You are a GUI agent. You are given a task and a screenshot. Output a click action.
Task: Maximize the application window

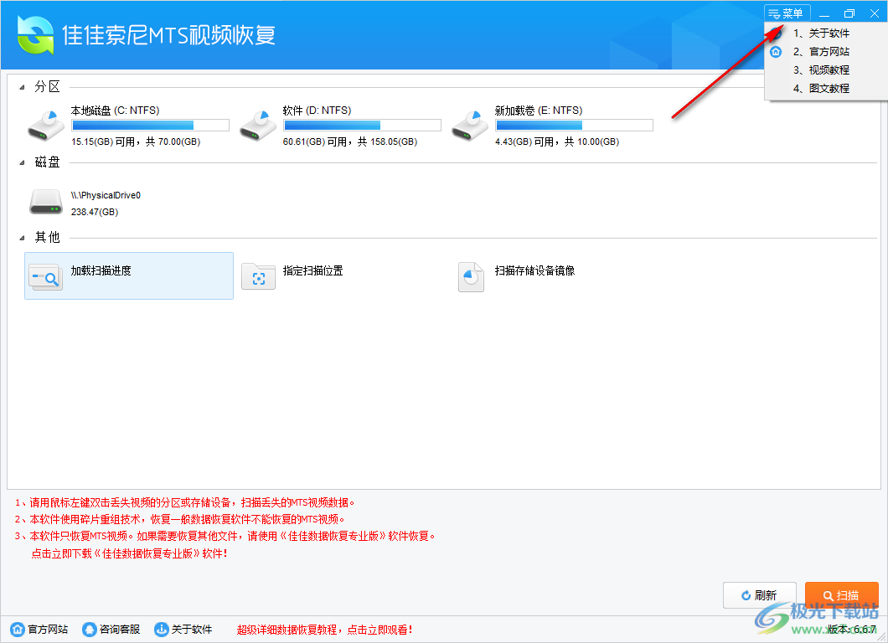tap(849, 13)
